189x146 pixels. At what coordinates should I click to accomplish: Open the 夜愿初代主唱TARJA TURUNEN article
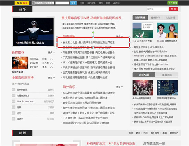[85, 98]
